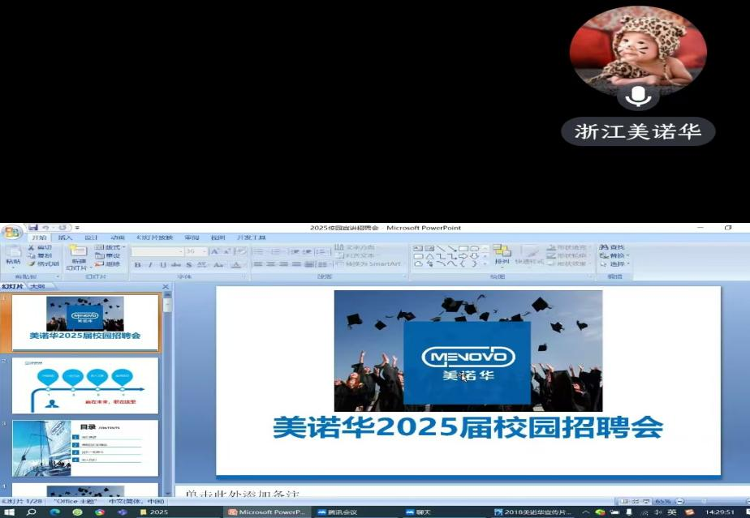Open the 选择 Select dropdown
The image size is (750, 518).
(x=614, y=263)
